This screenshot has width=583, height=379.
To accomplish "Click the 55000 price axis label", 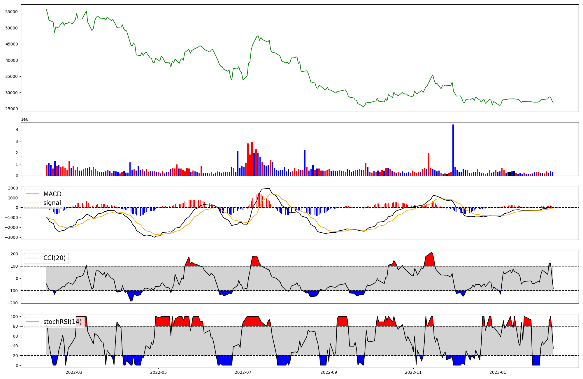I will coord(12,12).
